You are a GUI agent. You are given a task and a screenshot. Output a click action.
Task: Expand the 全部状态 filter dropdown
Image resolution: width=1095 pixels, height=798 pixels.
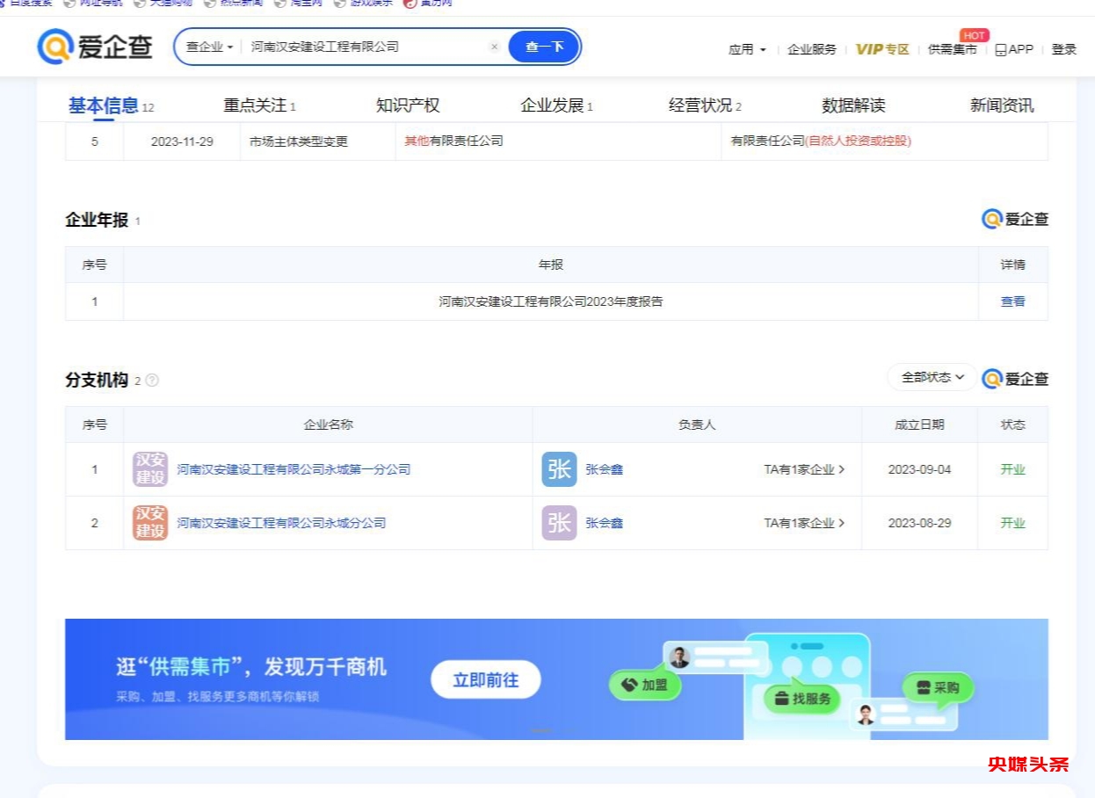point(932,377)
